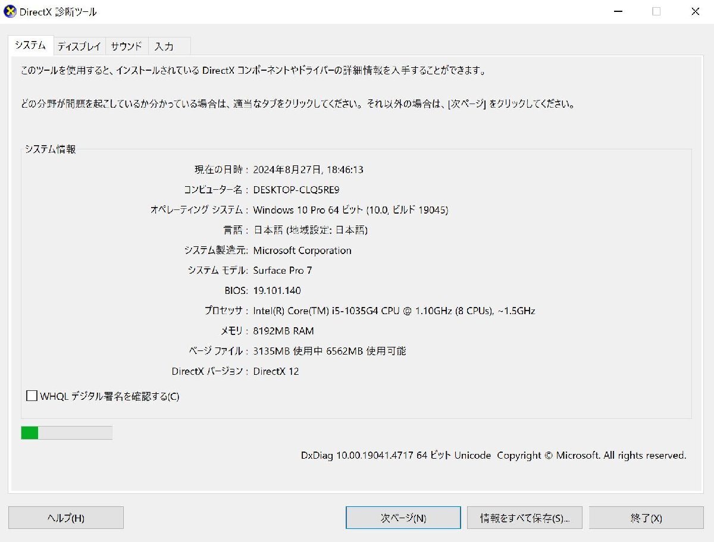The width and height of the screenshot is (714, 542).
Task: Click the DirectX 12 version value
Action: point(276,371)
